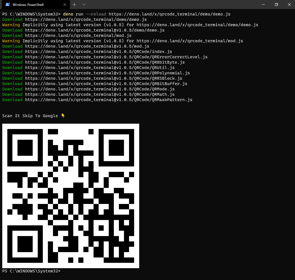The width and height of the screenshot is (295, 280).
Task: Click the QRRSBlock.js download URL
Action: pos(103,78)
